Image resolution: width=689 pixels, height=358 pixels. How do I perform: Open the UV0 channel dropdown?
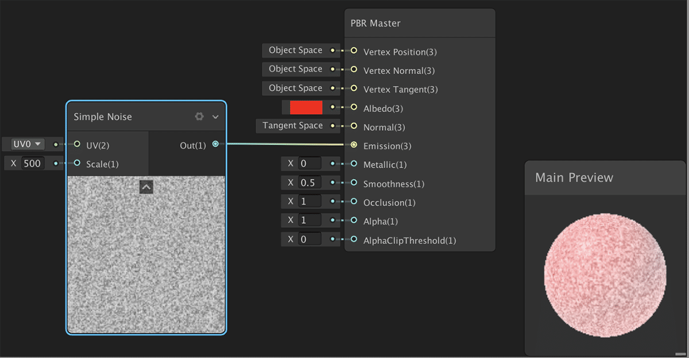[28, 144]
